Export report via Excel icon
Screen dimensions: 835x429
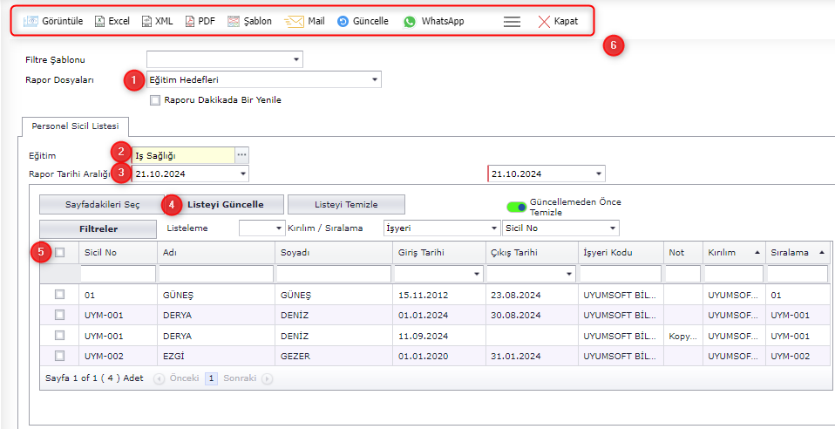(x=99, y=21)
